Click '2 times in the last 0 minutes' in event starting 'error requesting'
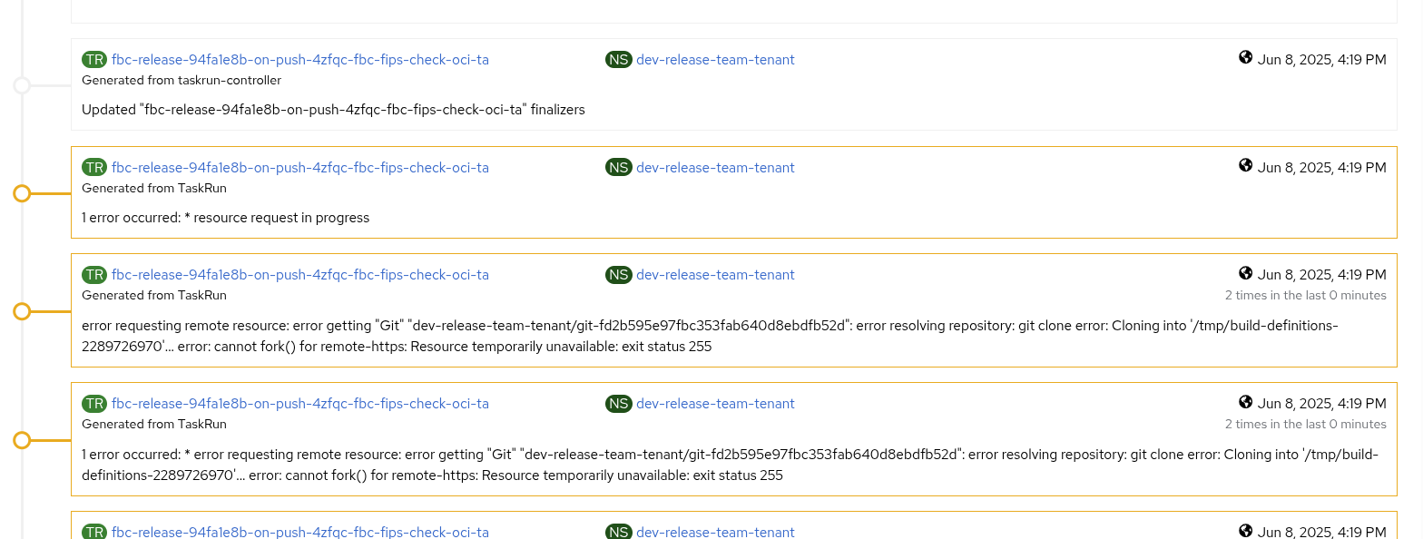1423x539 pixels. pos(1305,296)
